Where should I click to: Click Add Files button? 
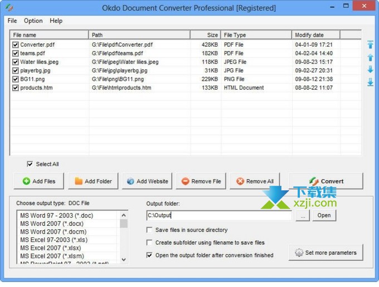coord(39,181)
